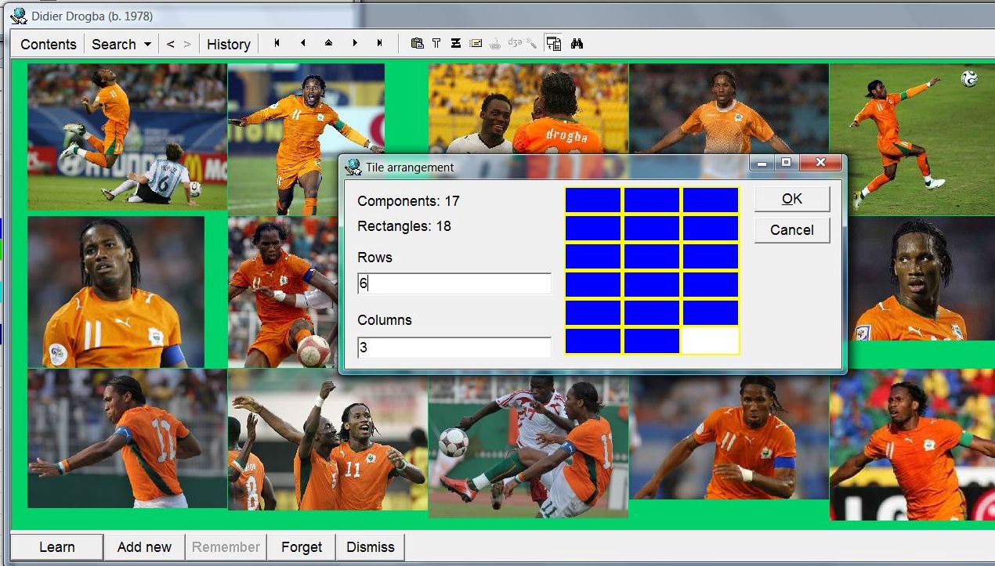The image size is (995, 566).
Task: Select the empty white tile in grid
Action: [x=711, y=341]
